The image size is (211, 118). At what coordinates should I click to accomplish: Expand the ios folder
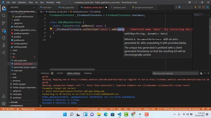coord(23,54)
